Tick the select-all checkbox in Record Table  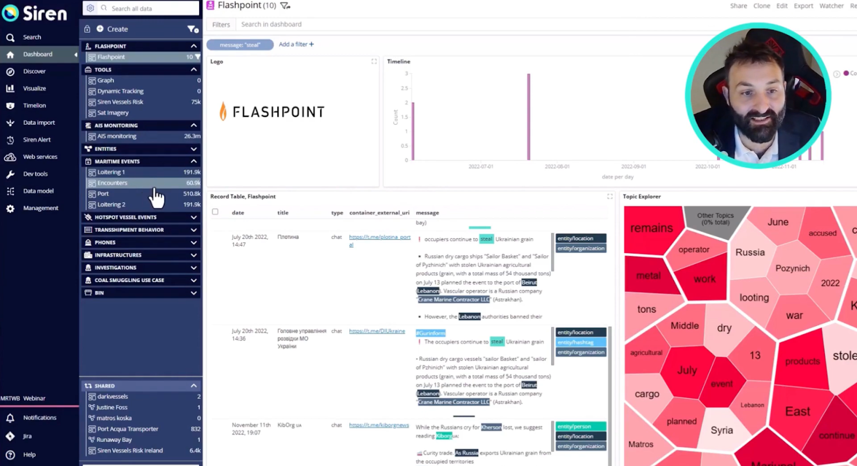215,212
